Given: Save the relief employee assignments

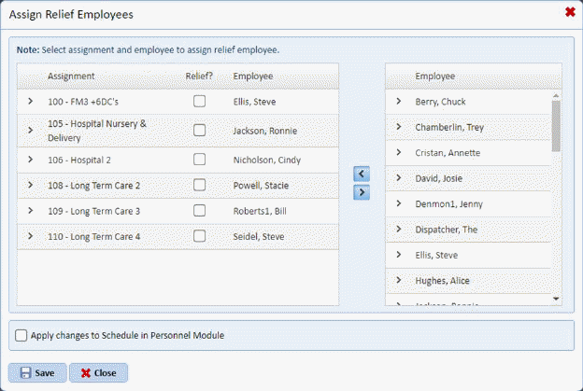Looking at the screenshot, I should (x=37, y=372).
